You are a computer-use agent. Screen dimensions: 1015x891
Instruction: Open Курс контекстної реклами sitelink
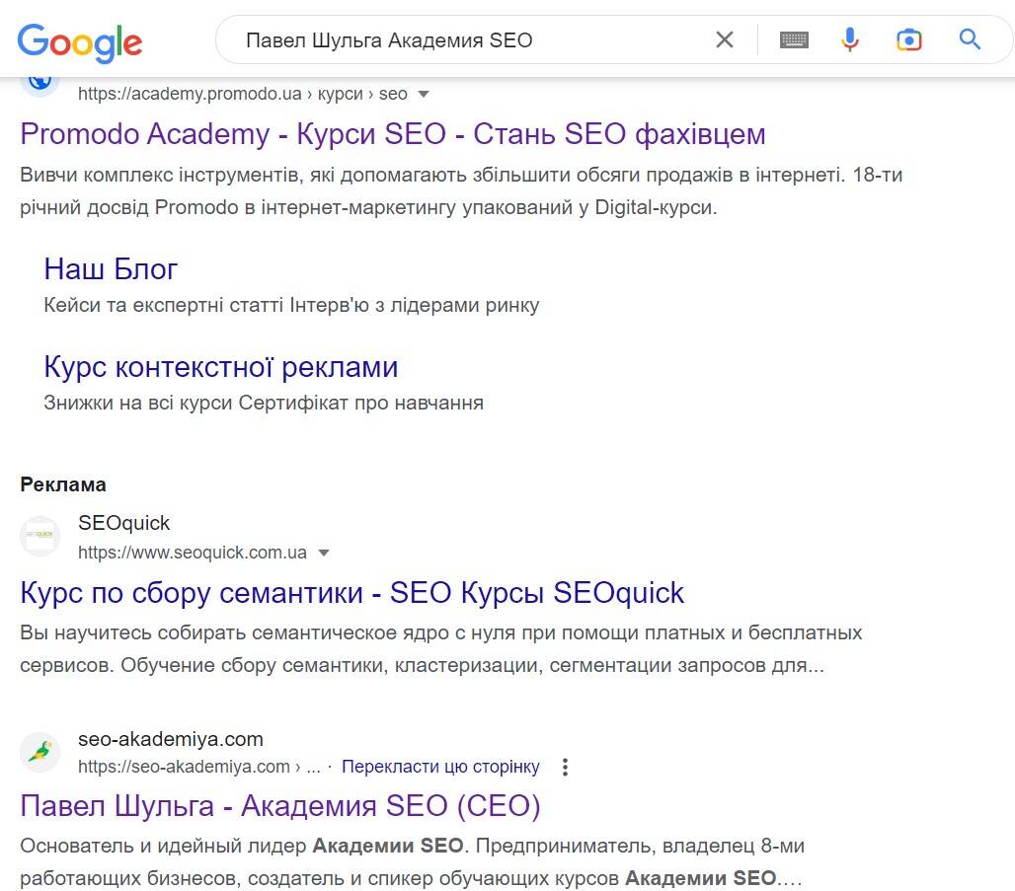coord(220,366)
